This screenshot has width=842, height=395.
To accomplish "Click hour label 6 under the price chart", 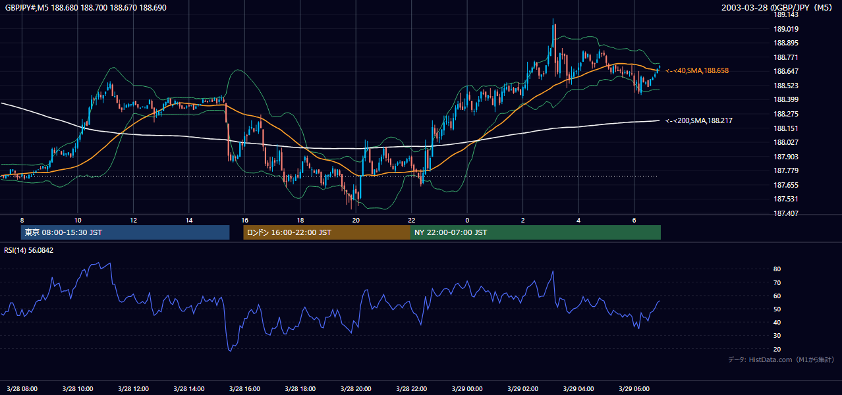I will (x=634, y=220).
